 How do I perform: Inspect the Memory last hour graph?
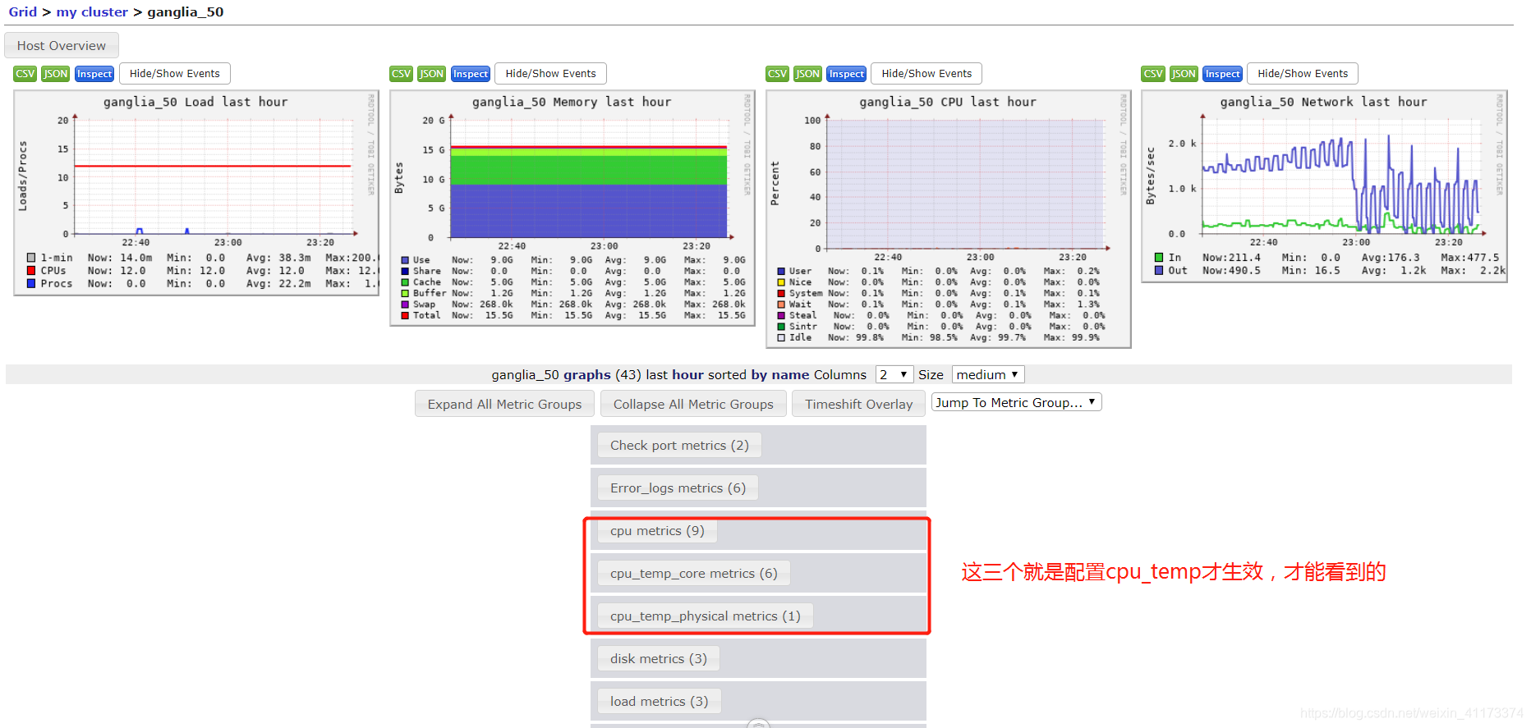click(x=471, y=74)
